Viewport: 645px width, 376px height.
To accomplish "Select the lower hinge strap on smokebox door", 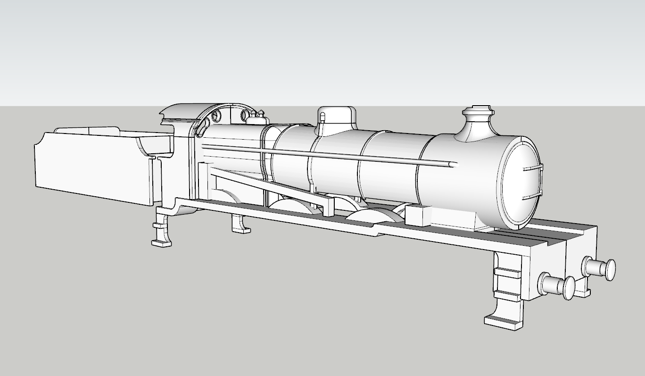I will [x=532, y=196].
